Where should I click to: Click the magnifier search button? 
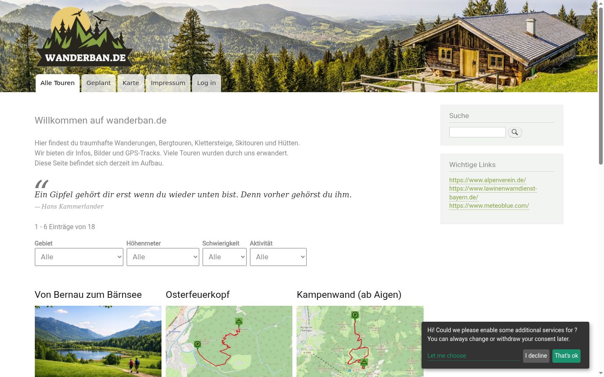point(515,132)
